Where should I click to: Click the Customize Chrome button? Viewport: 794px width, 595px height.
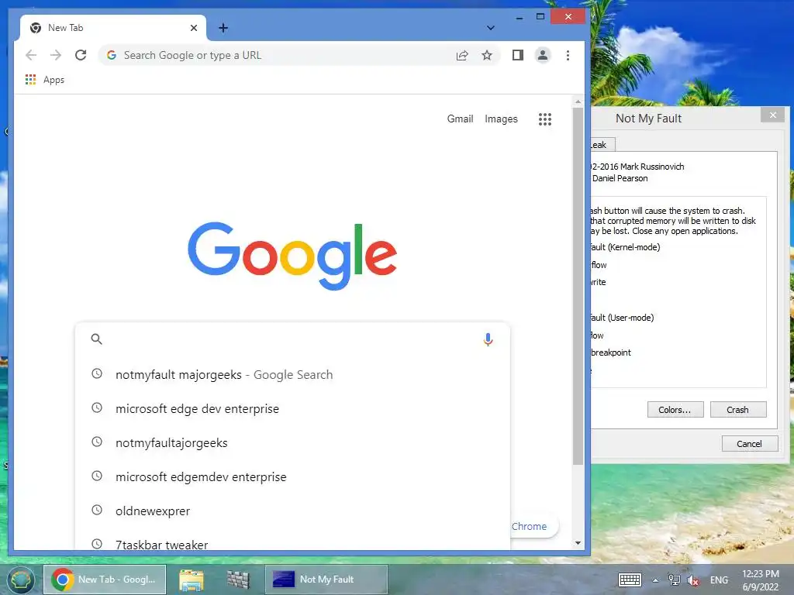pyautogui.click(x=534, y=526)
